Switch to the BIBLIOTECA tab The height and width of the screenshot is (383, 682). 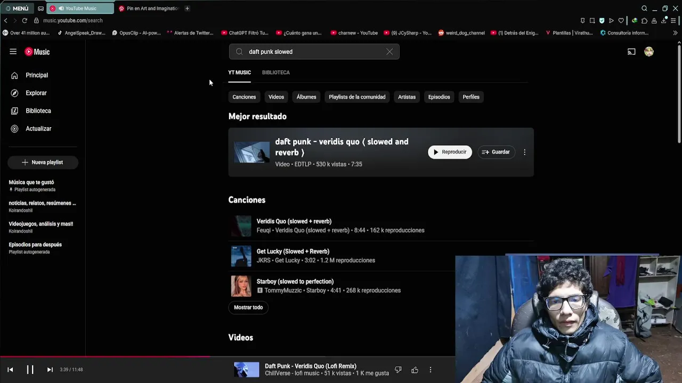pos(276,72)
